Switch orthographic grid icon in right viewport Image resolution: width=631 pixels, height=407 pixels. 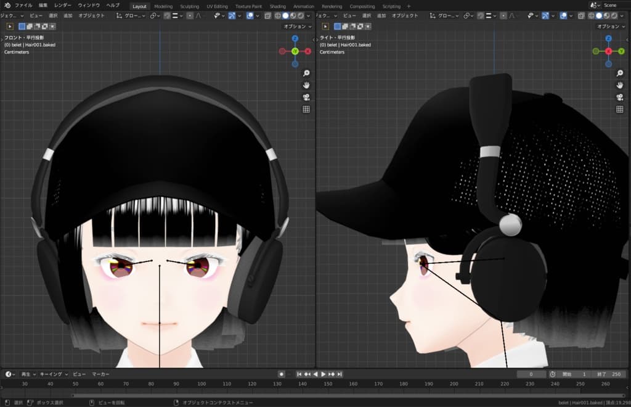[x=619, y=109]
